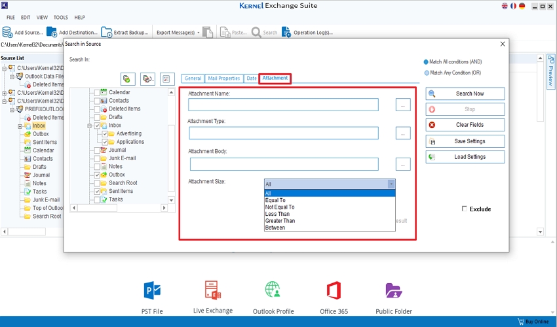The image size is (557, 327).
Task: Select Tasks in the Source List
Action: (39, 192)
